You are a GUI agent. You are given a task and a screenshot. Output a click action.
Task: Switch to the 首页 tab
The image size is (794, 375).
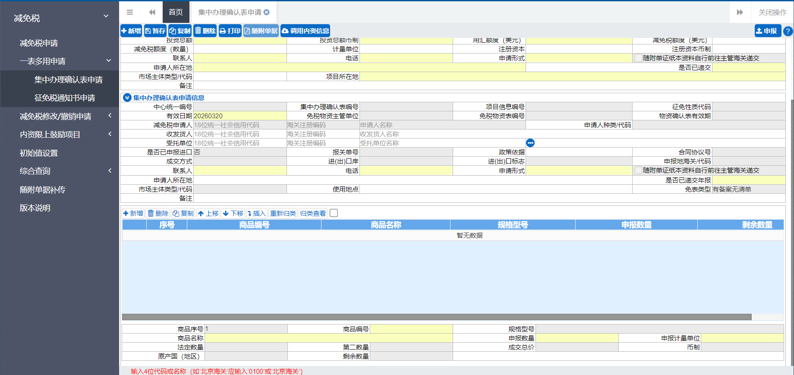tap(176, 12)
